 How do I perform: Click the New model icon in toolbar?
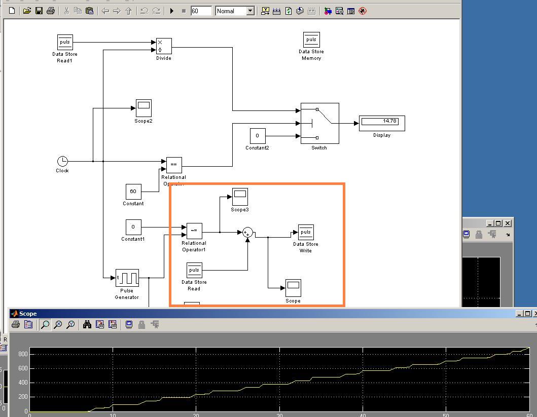(x=12, y=11)
